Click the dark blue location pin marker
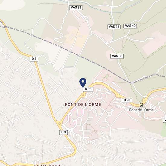Viewport: 166px width, 166px height. pyautogui.click(x=83, y=83)
